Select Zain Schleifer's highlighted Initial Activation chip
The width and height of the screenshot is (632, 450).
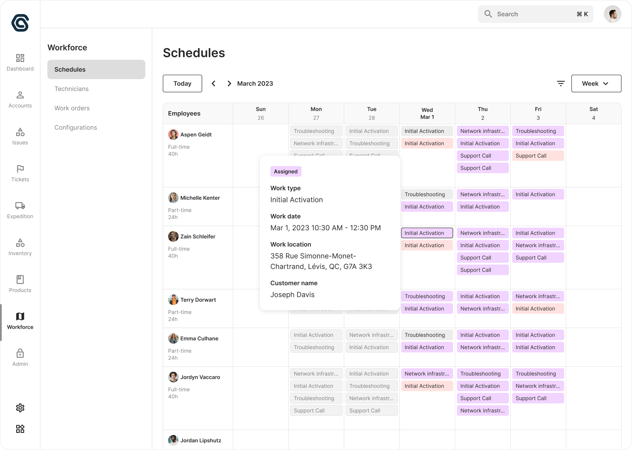tap(427, 233)
